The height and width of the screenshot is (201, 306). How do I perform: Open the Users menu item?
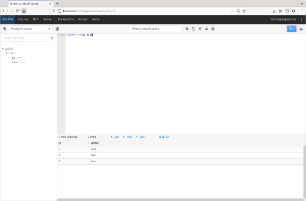pos(96,19)
